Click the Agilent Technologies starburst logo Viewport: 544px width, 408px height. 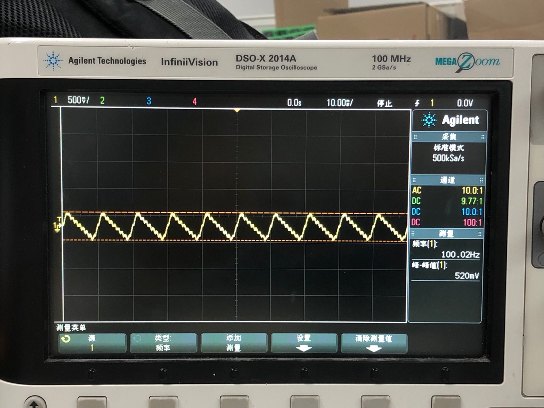(x=53, y=60)
